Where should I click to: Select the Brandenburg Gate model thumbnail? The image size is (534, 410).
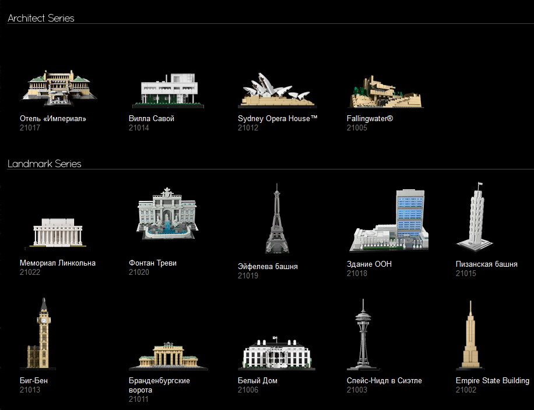168,355
